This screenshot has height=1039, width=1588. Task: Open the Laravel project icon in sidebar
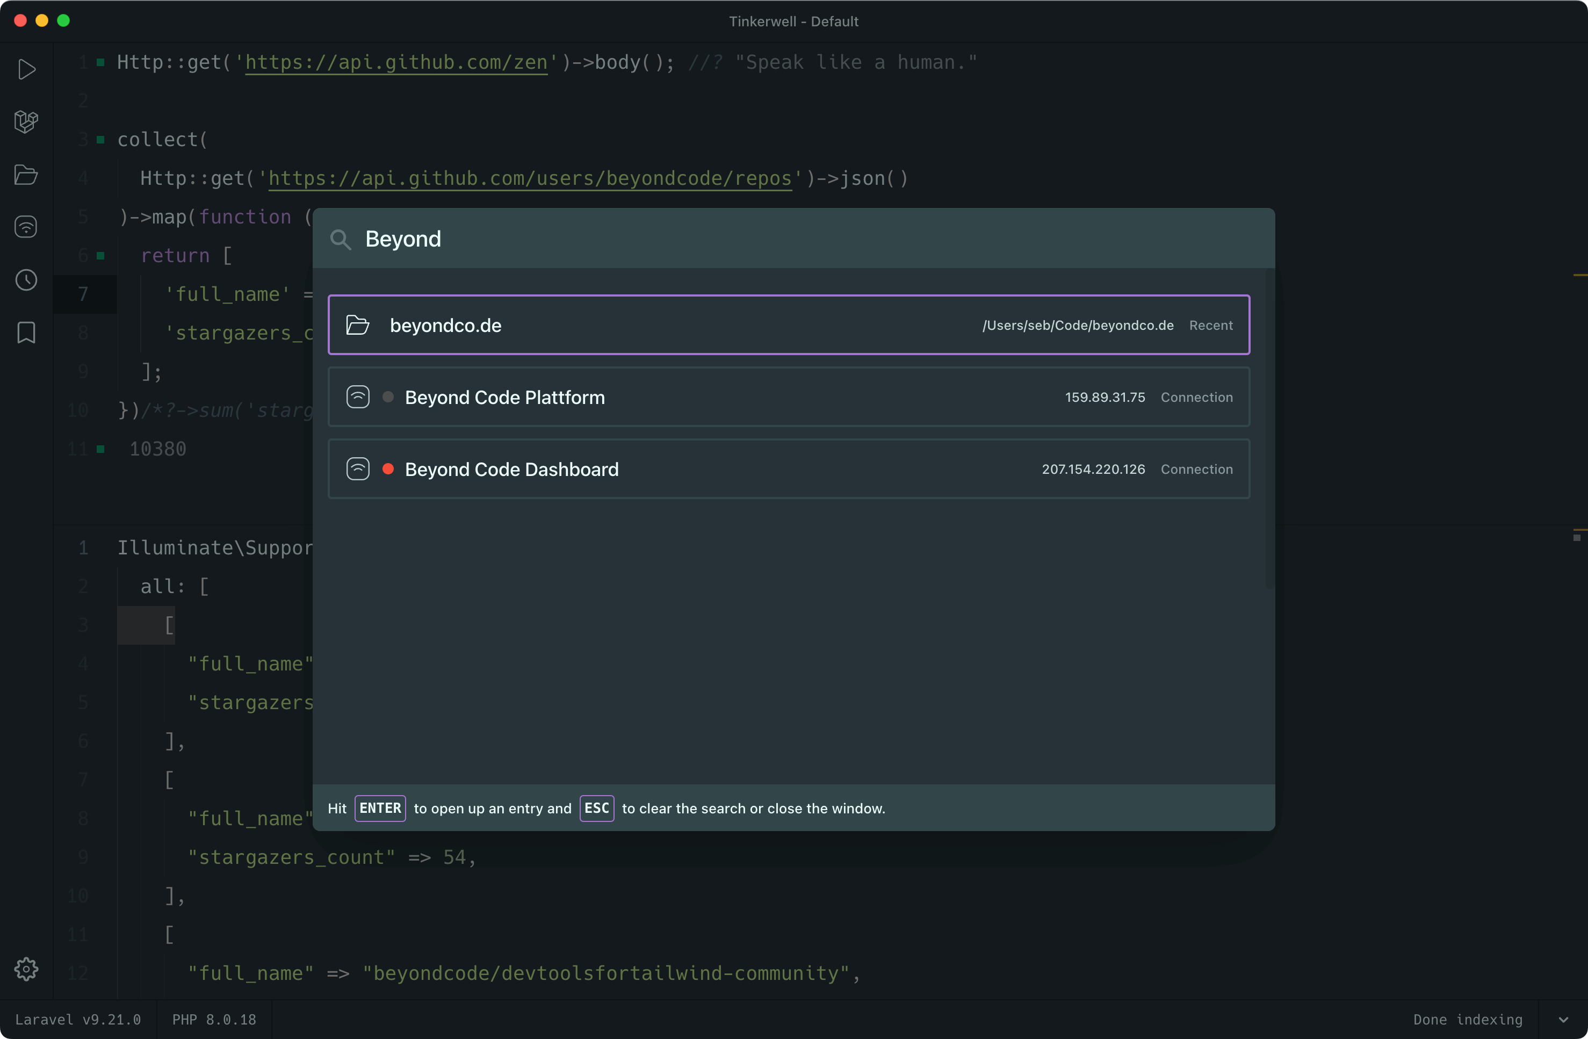coord(26,121)
